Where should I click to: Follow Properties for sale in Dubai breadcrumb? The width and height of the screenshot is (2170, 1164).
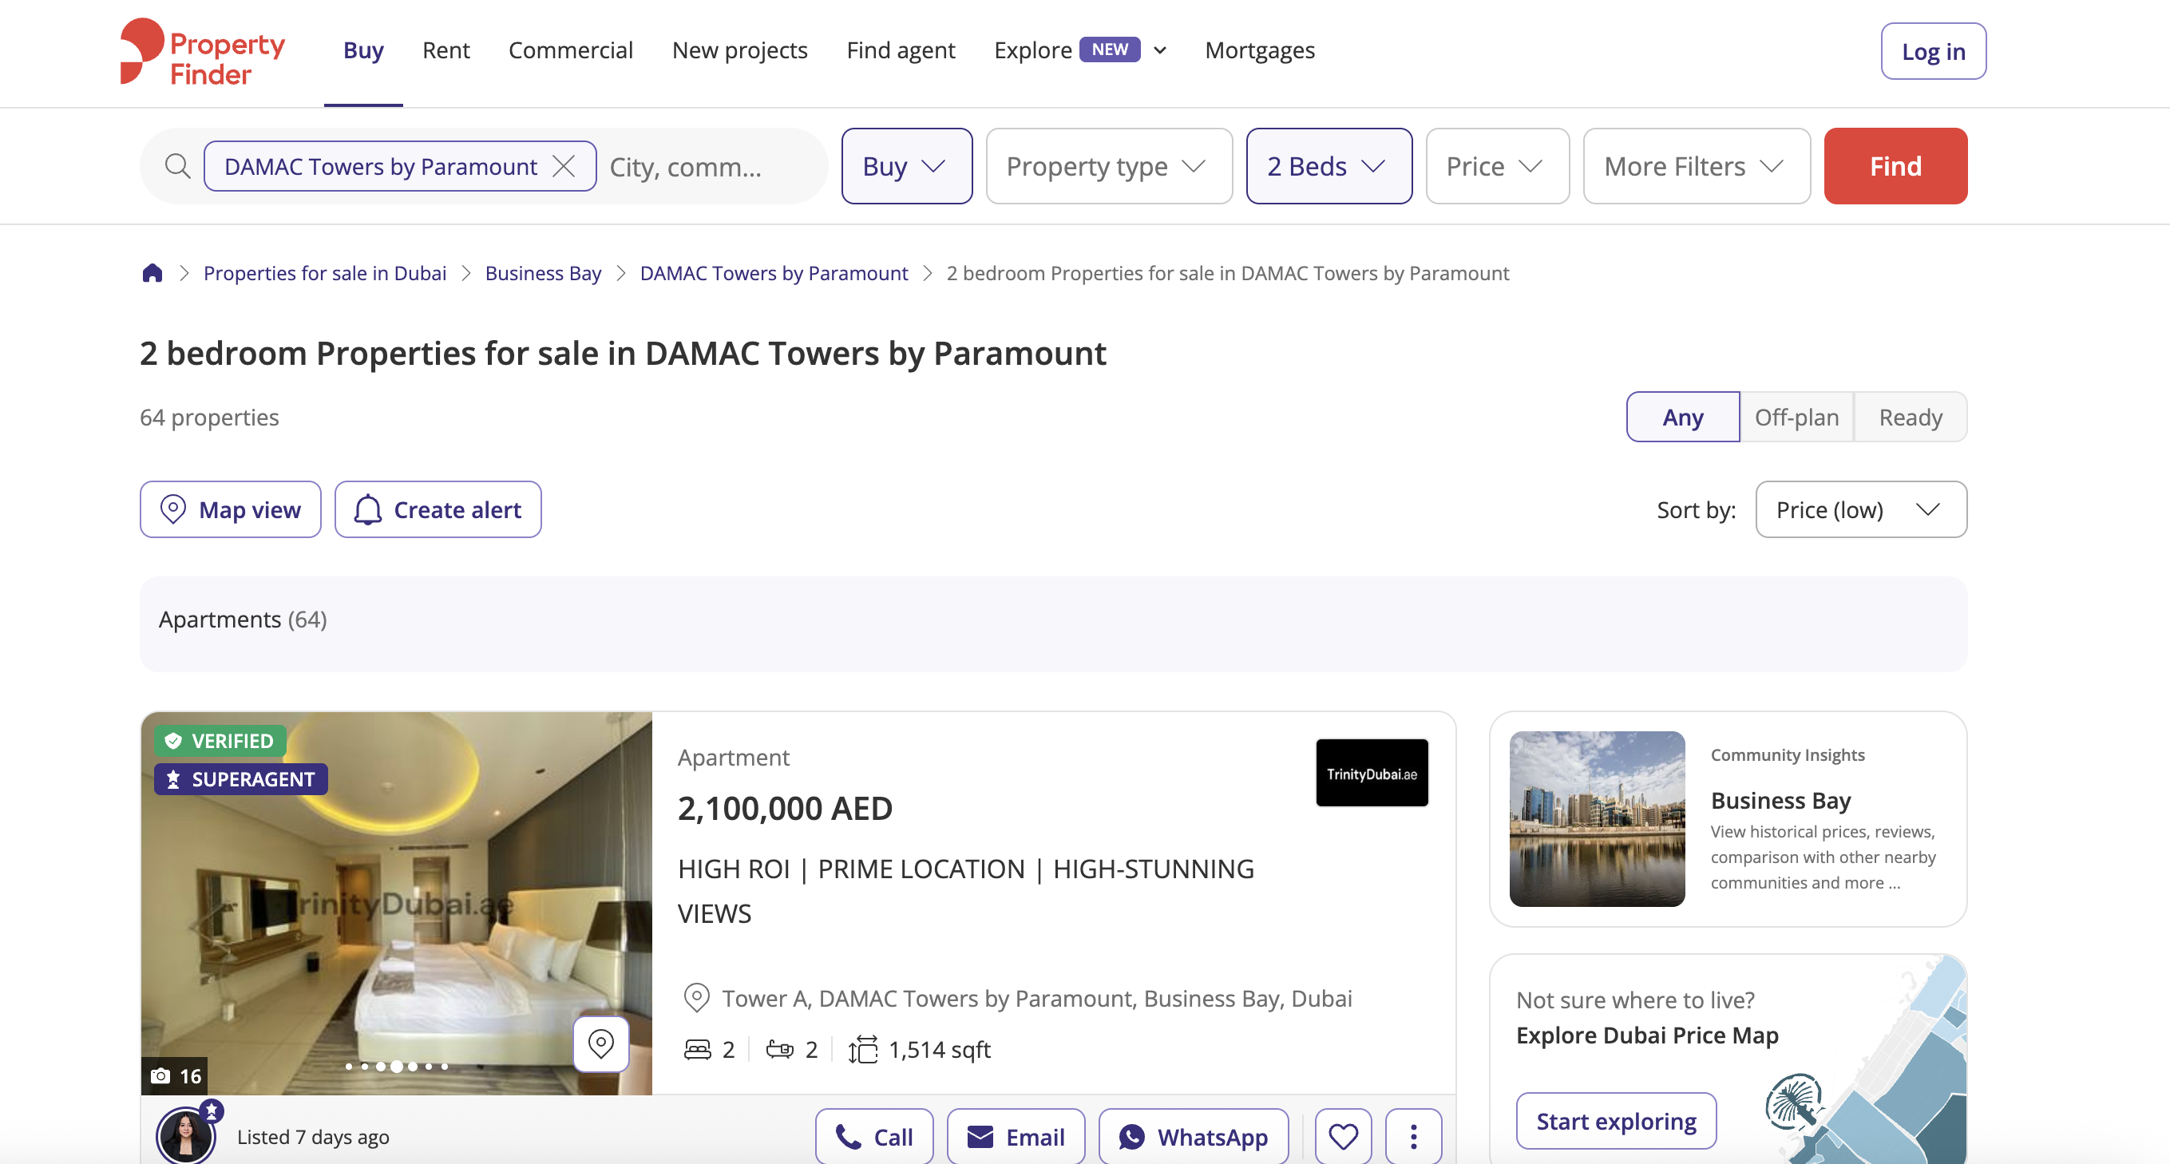pos(324,273)
